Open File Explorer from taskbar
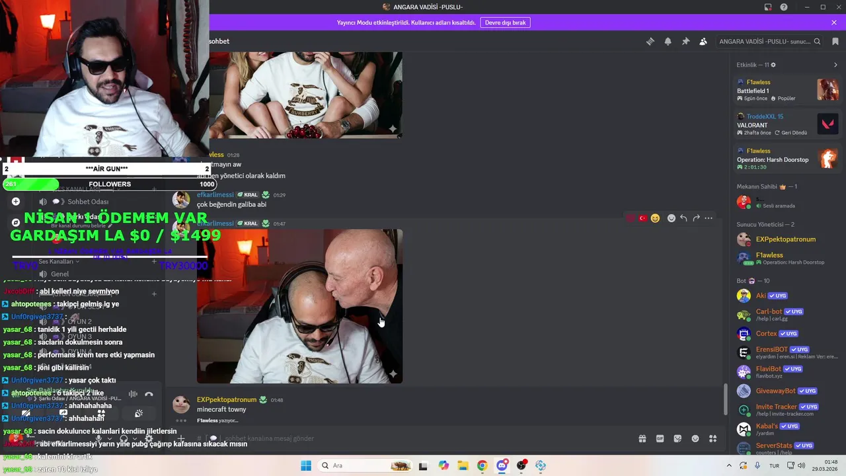Screen dimensions: 846x476 [x=463, y=465]
